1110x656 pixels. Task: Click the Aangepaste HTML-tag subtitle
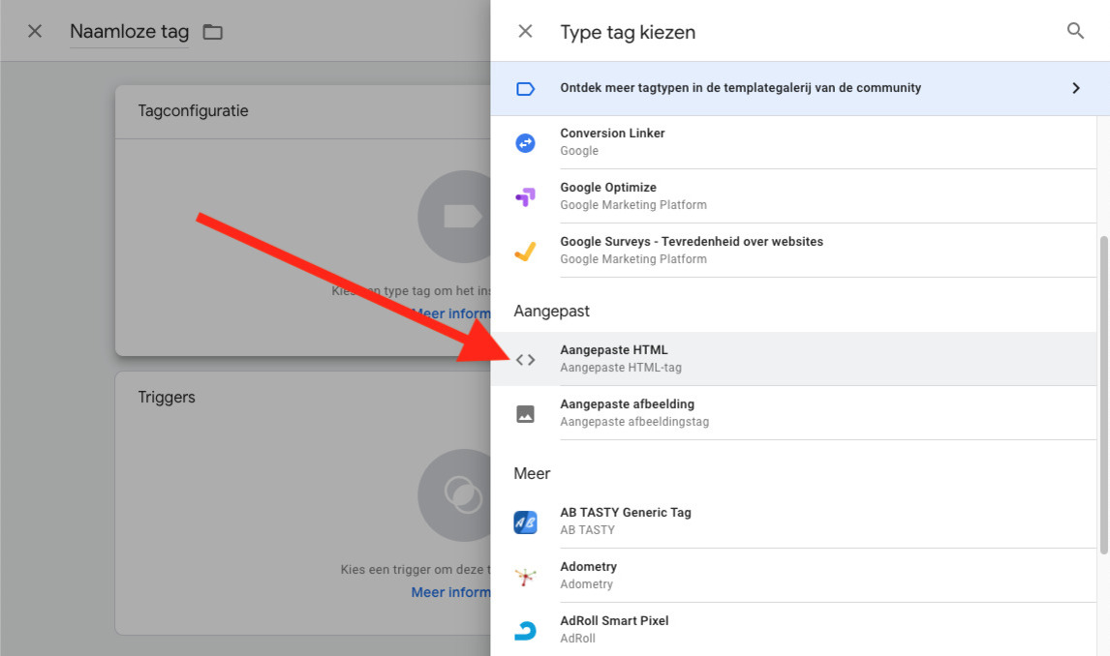pos(621,368)
